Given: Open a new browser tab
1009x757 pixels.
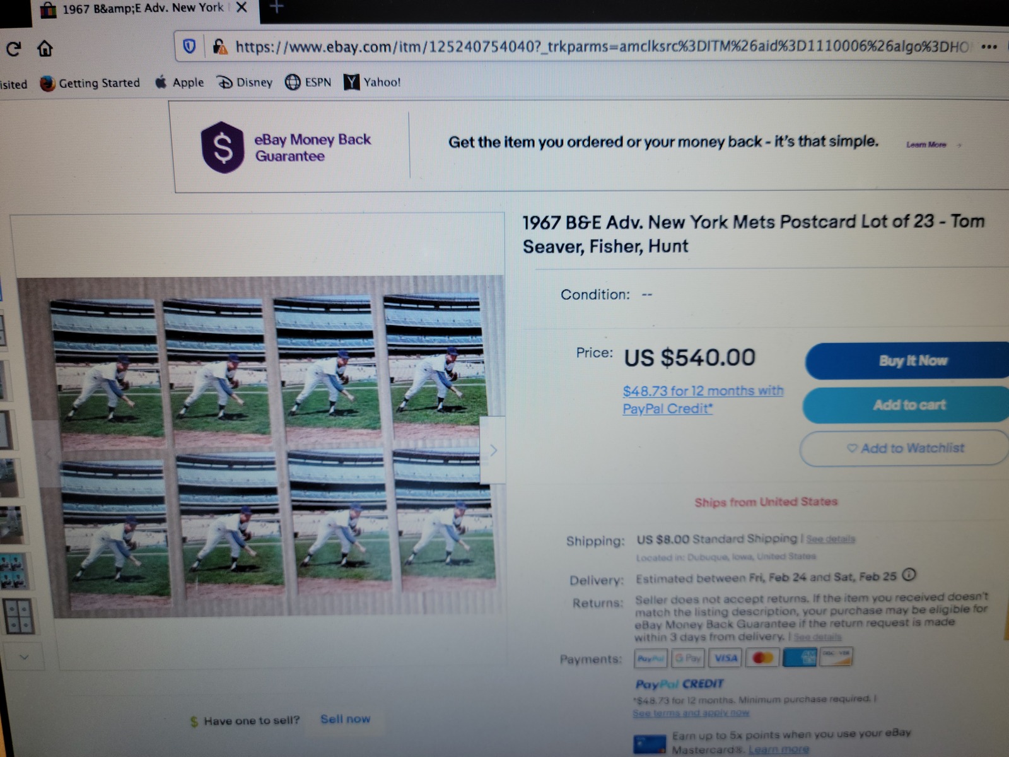Looking at the screenshot, I should 276,7.
